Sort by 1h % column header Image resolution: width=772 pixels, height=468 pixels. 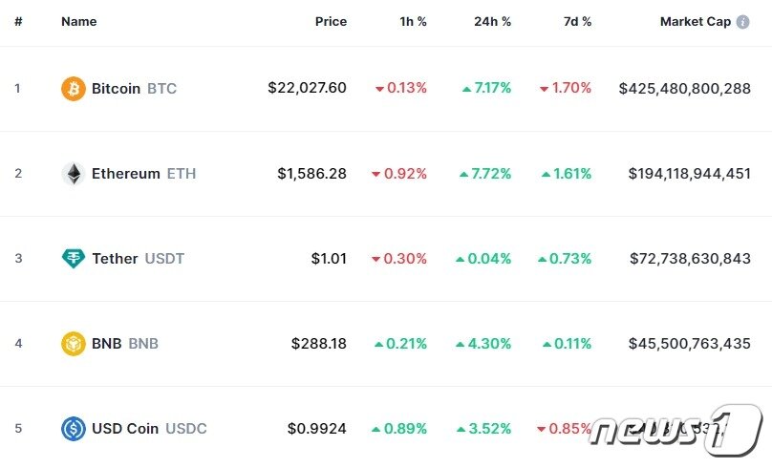tap(413, 22)
